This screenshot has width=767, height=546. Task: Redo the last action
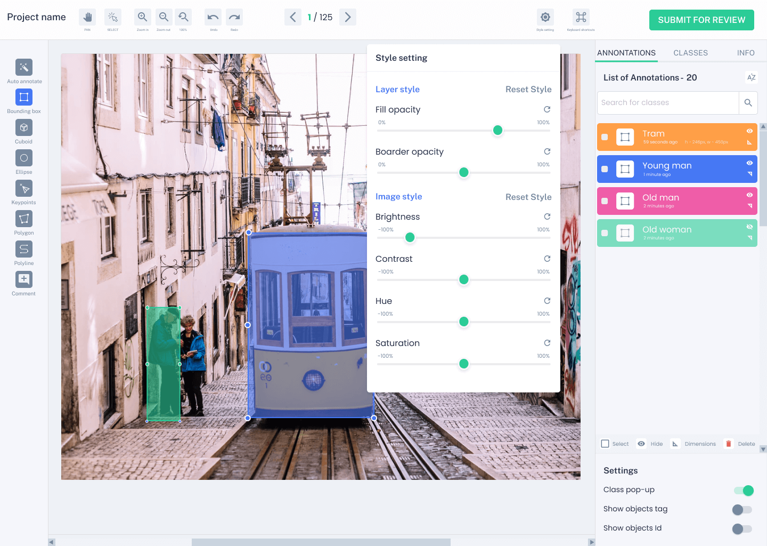234,17
